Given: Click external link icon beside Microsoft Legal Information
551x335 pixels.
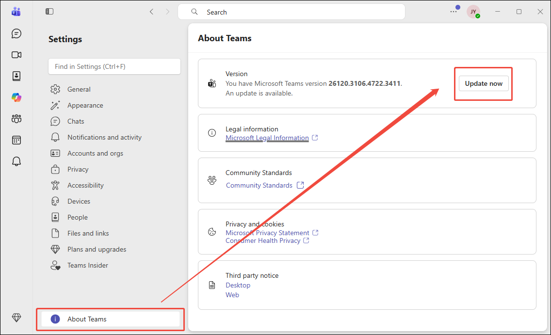Looking at the screenshot, I should pyautogui.click(x=315, y=138).
